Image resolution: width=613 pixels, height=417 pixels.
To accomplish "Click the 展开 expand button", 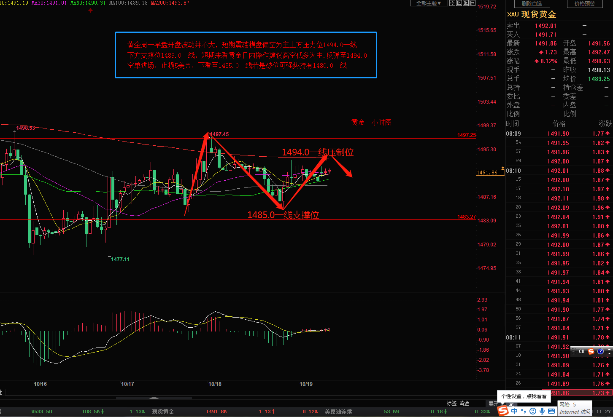I will point(493,404).
